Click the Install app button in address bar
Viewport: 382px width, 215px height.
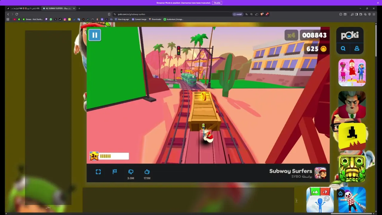pyautogui.click(x=238, y=14)
